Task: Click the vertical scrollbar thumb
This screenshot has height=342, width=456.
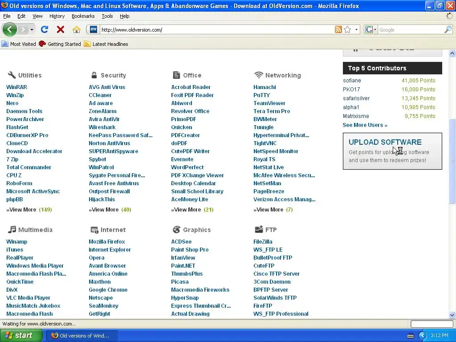Action: point(452,161)
